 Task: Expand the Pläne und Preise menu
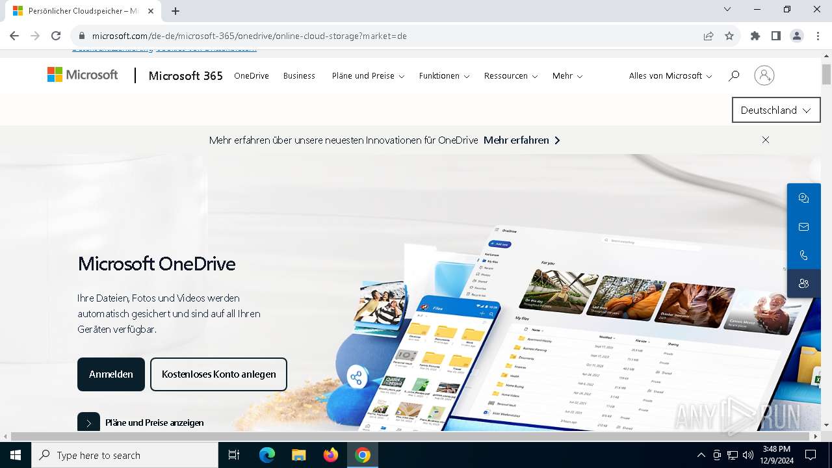pos(368,76)
